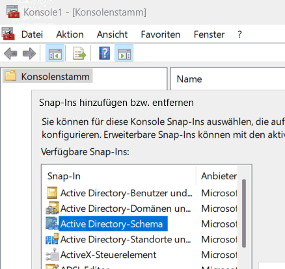Click the Name column header
This screenshot has height=269, width=285.
[x=189, y=79]
